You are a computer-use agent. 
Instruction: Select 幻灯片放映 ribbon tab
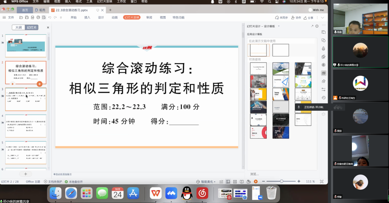pyautogui.click(x=132, y=18)
